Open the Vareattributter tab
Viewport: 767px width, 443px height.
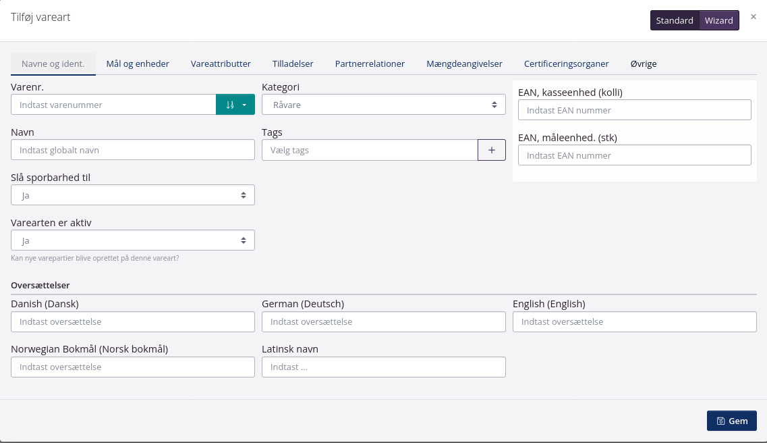[221, 63]
